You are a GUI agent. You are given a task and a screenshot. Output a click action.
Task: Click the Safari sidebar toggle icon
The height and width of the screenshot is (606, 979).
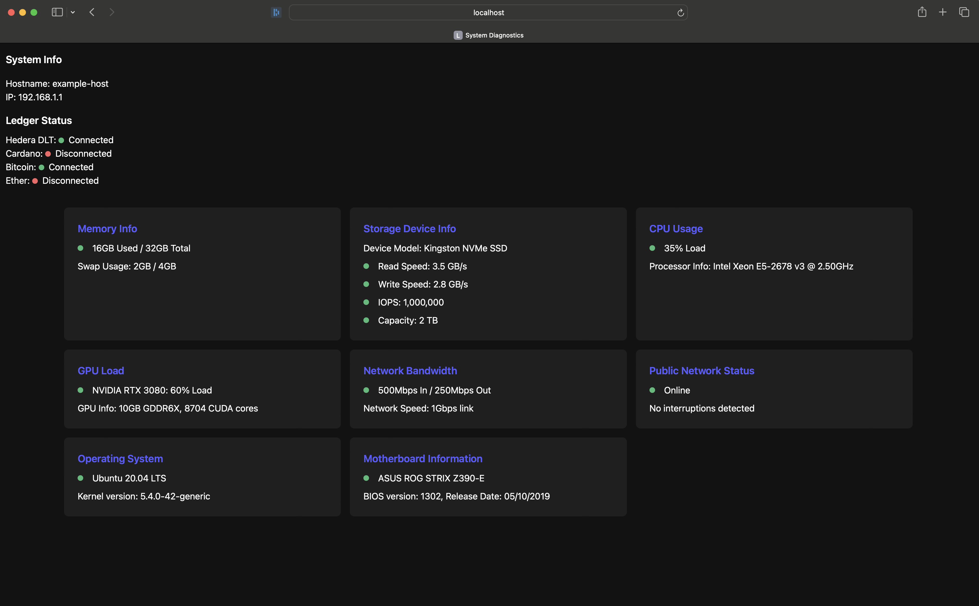click(57, 12)
